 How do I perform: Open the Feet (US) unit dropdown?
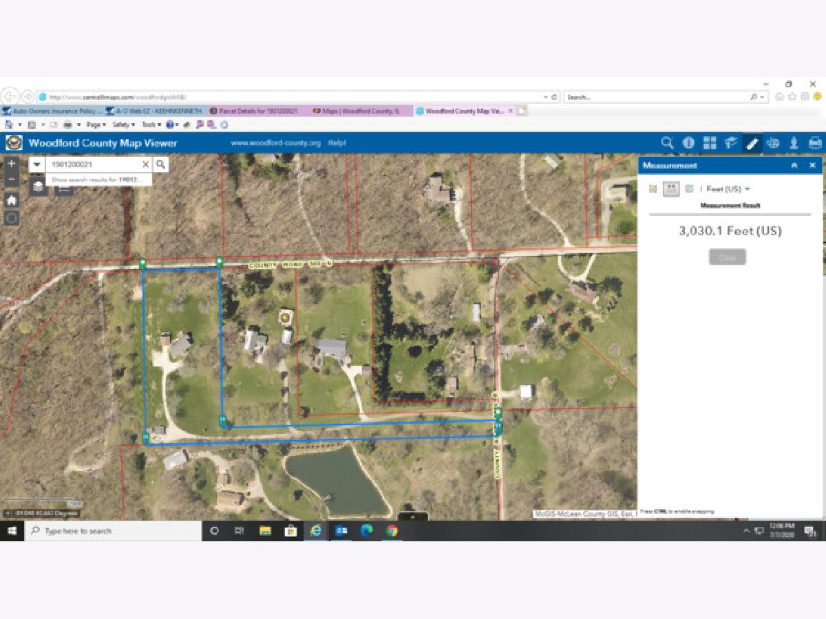coord(728,189)
